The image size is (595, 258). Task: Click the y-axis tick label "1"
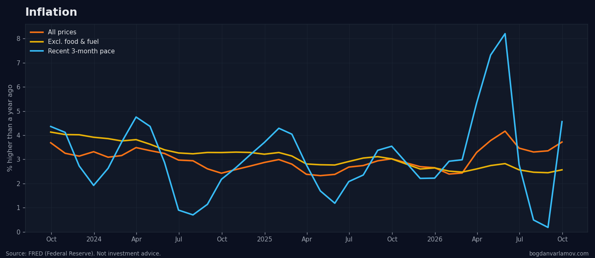tap(18, 208)
